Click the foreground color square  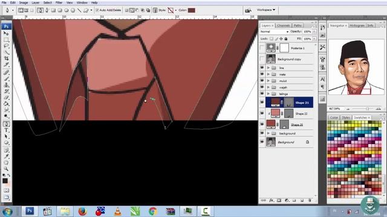(x=5, y=181)
